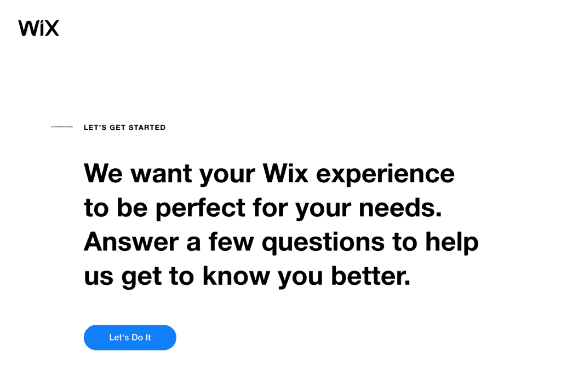Image resolution: width=561 pixels, height=391 pixels.
Task: Click the heading line 'us get to know you better.'
Action: coord(247,276)
